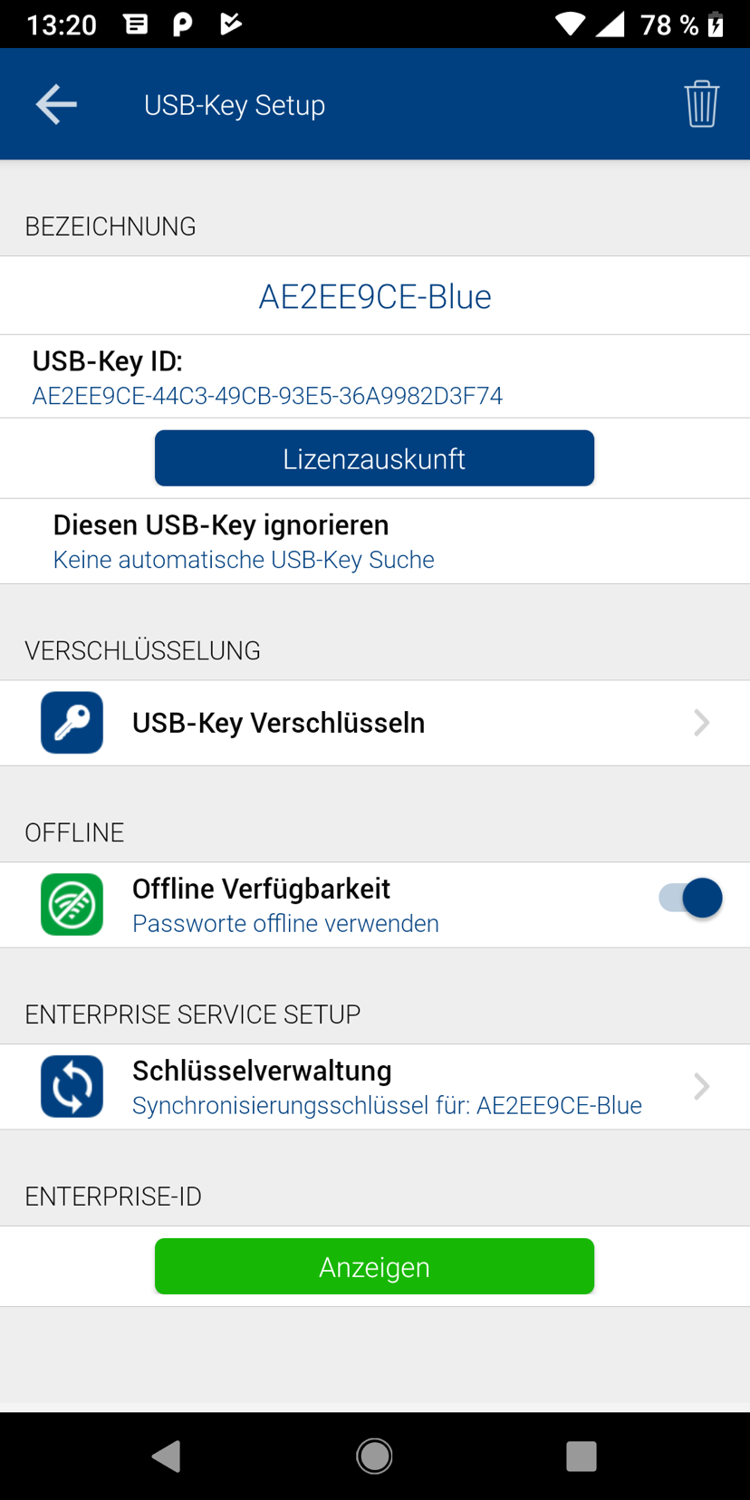Disable Offline Verfügbarkeit switch

[x=691, y=899]
